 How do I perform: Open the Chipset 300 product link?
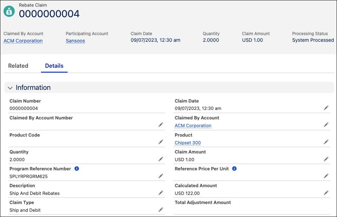tap(188, 143)
